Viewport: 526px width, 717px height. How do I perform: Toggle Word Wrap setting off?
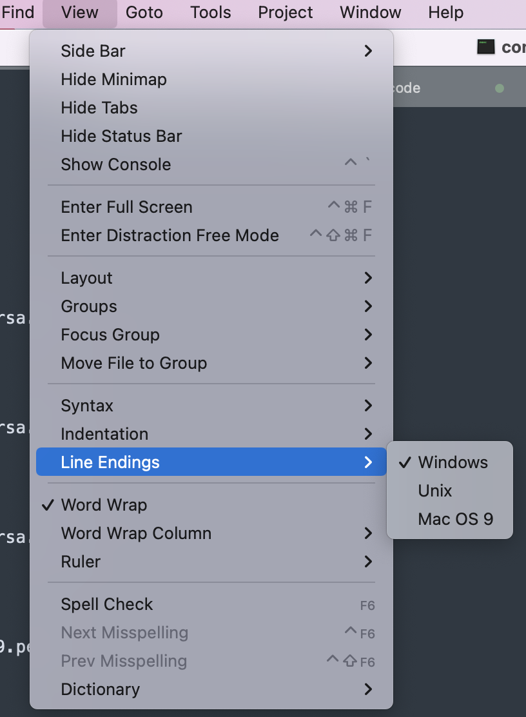[104, 505]
